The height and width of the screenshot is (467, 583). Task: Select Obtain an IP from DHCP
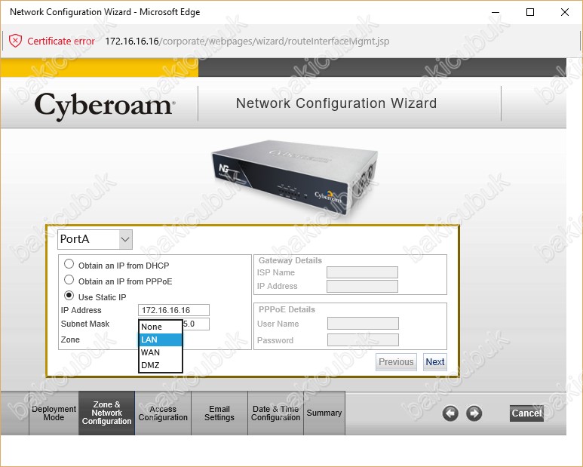coord(69,264)
